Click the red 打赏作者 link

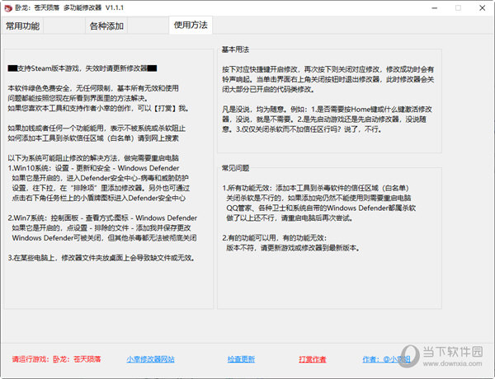pyautogui.click(x=313, y=359)
